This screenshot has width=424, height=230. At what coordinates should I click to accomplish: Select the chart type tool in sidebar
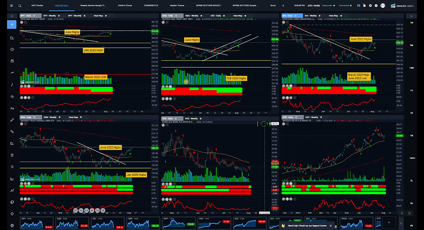click(12, 38)
